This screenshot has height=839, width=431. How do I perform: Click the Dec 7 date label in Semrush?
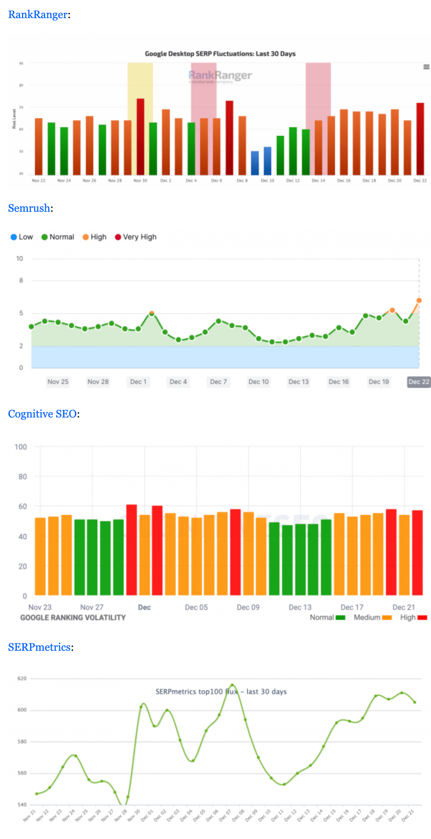click(x=219, y=382)
